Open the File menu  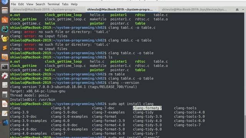point(13,4)
